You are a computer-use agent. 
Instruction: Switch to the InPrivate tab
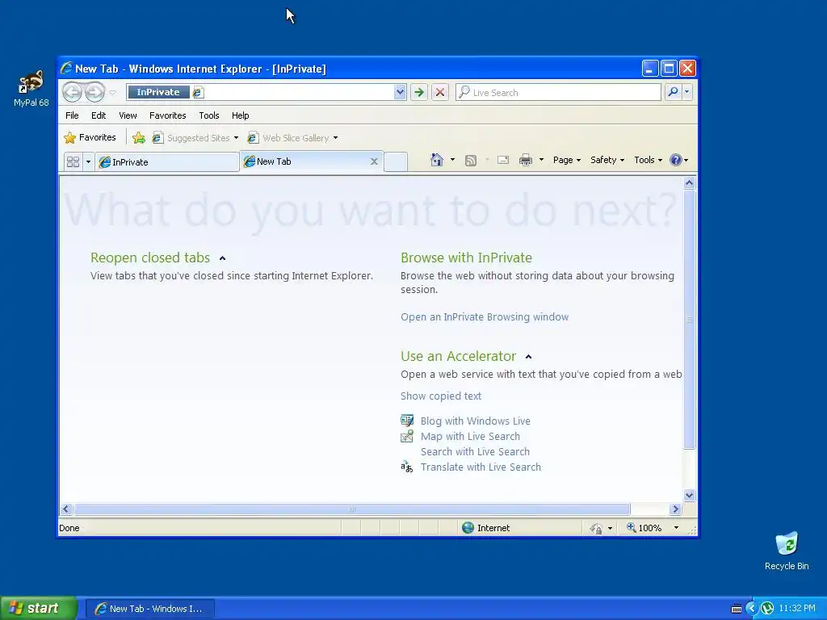(167, 161)
